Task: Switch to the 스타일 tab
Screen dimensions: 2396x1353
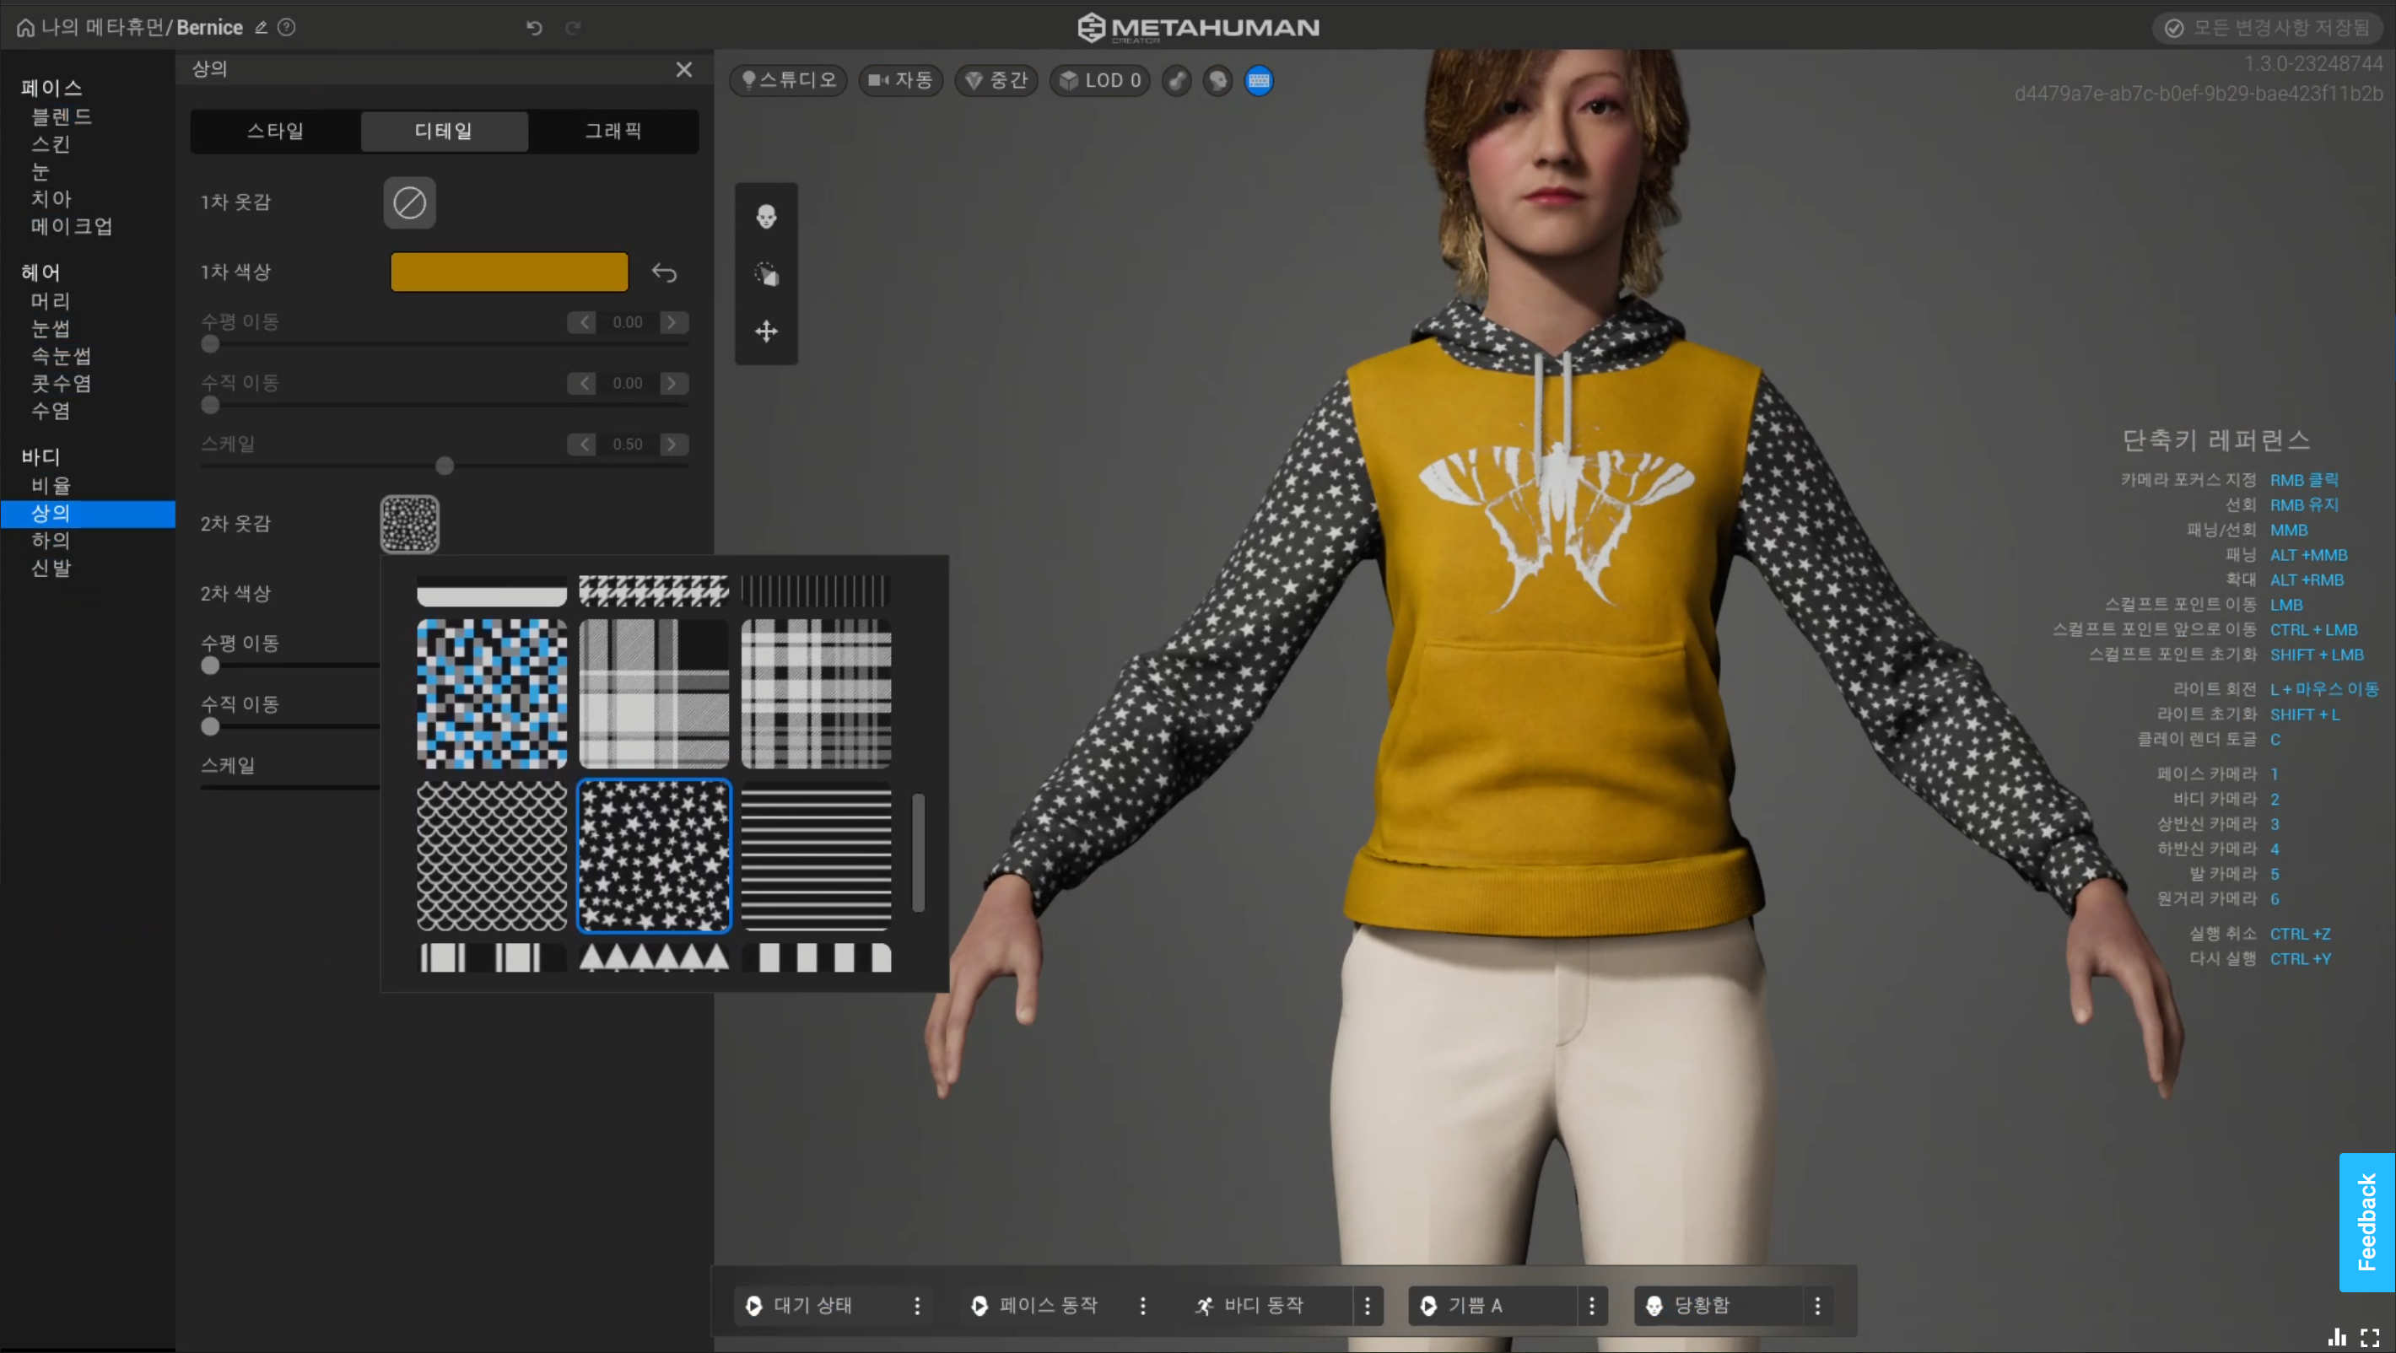Action: pos(275,131)
